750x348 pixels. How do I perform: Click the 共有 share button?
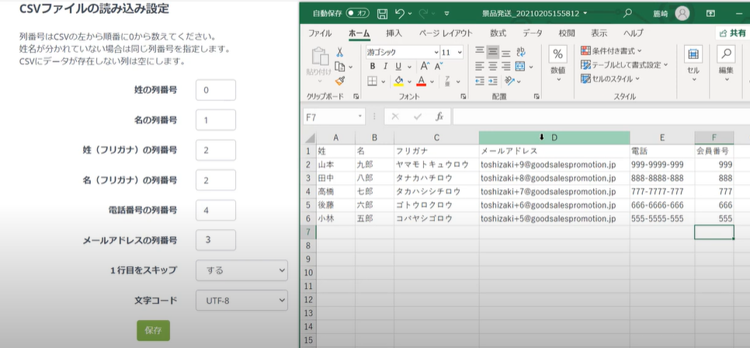(x=732, y=33)
